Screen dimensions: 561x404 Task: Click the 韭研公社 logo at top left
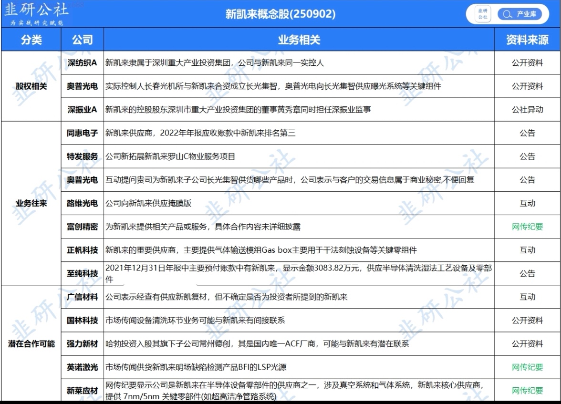point(33,14)
